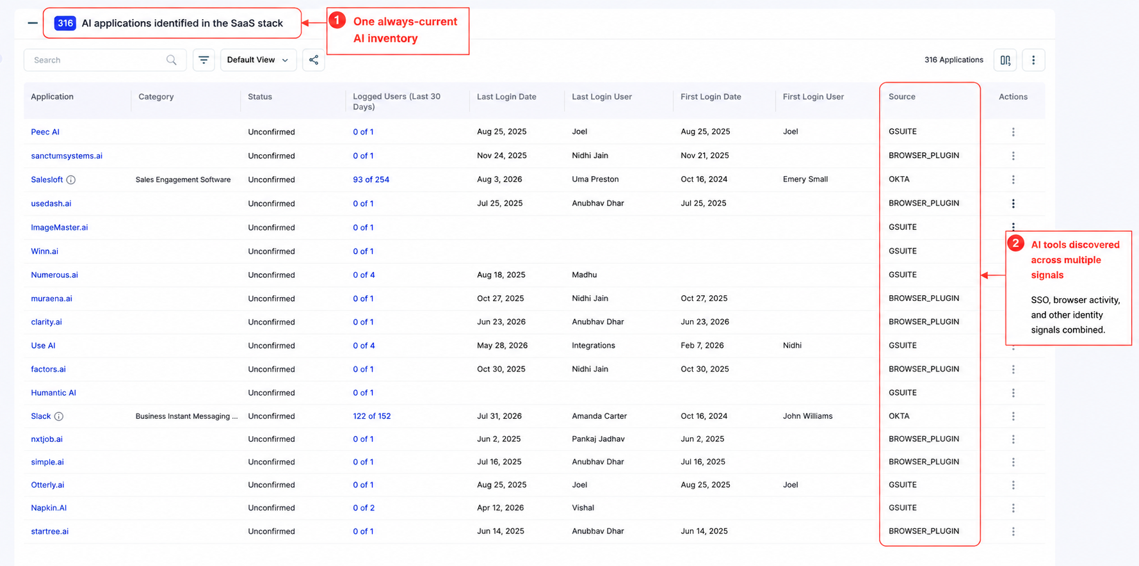The width and height of the screenshot is (1139, 566).
Task: Open actions menu for usedash.ai row
Action: click(x=1013, y=204)
